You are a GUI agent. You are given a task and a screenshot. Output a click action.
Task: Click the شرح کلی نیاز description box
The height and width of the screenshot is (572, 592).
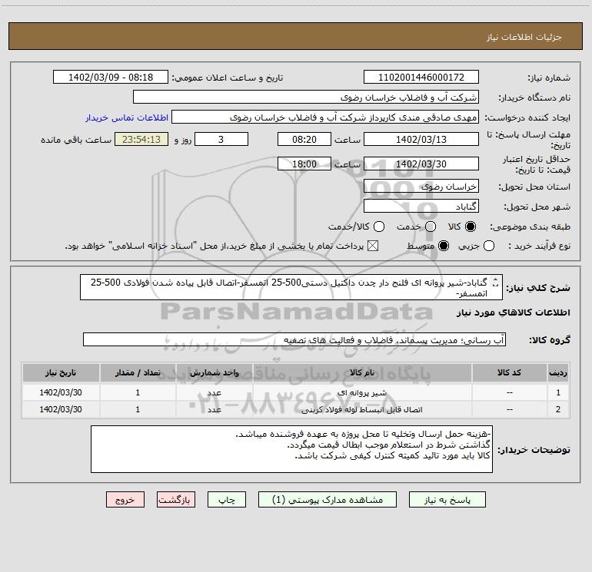[x=291, y=287]
